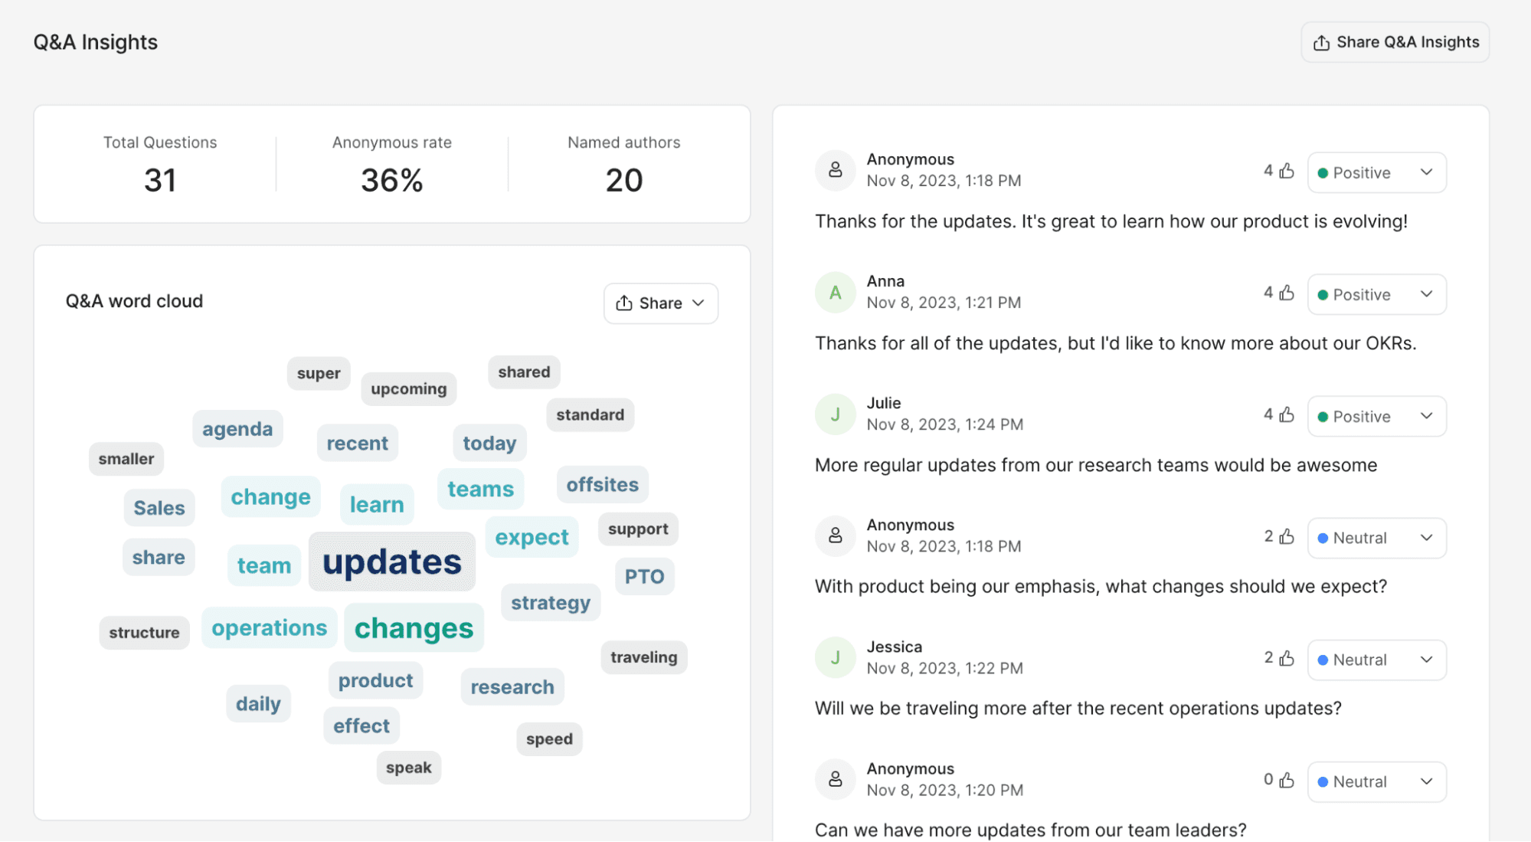Click the 'support' word tag
1531x842 pixels.
(638, 529)
